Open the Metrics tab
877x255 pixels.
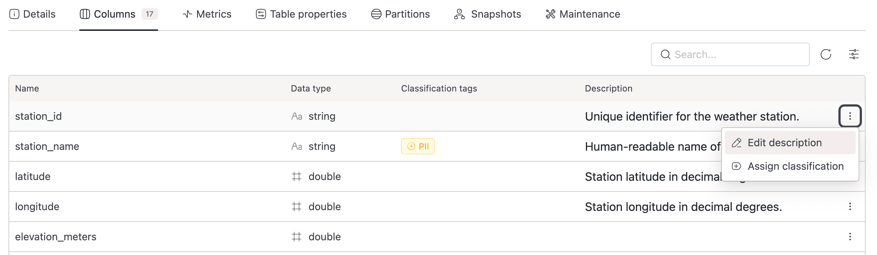click(x=207, y=14)
